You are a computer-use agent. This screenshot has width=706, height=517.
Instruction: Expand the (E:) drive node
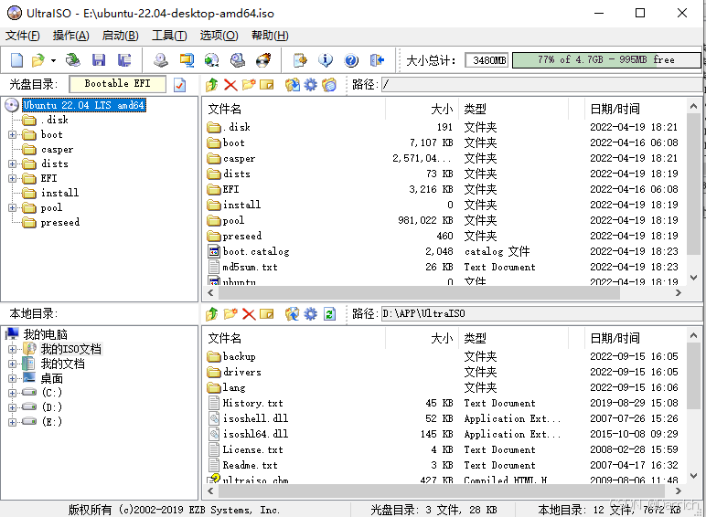coord(12,422)
